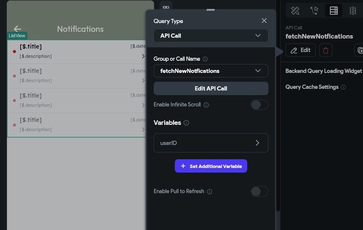Click info icon next to Group or Call Name
This screenshot has height=230, width=363.
[205, 59]
